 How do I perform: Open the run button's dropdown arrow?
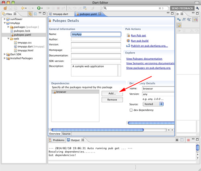click(42, 8)
